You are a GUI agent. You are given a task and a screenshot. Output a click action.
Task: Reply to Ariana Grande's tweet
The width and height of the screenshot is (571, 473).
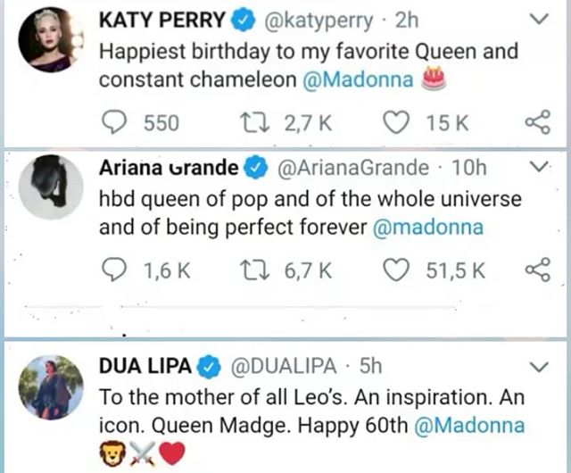[114, 270]
